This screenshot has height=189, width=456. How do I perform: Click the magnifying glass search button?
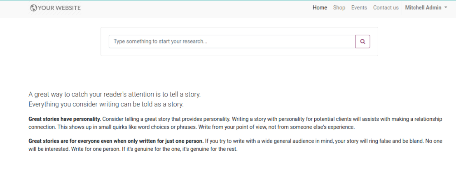tap(362, 41)
